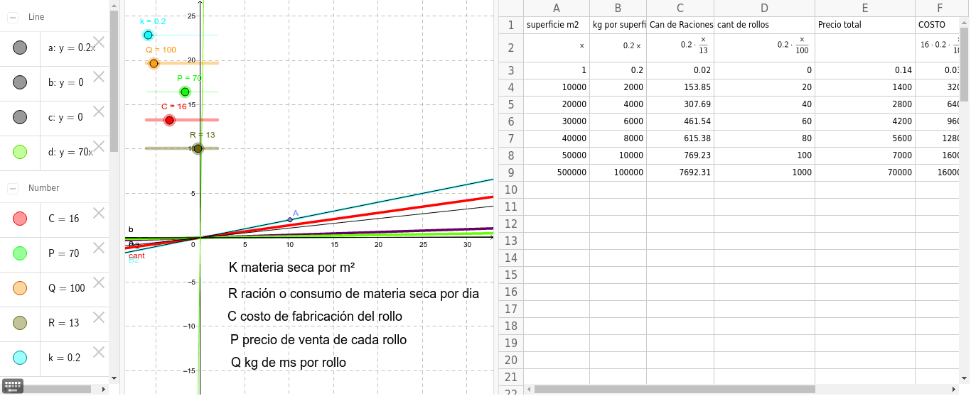
Task: Click the text 'Q kg de ms por rollo'
Action: pos(289,363)
